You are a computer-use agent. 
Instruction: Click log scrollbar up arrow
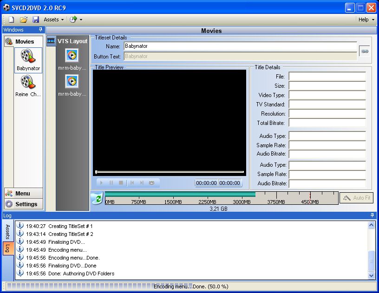click(371, 225)
